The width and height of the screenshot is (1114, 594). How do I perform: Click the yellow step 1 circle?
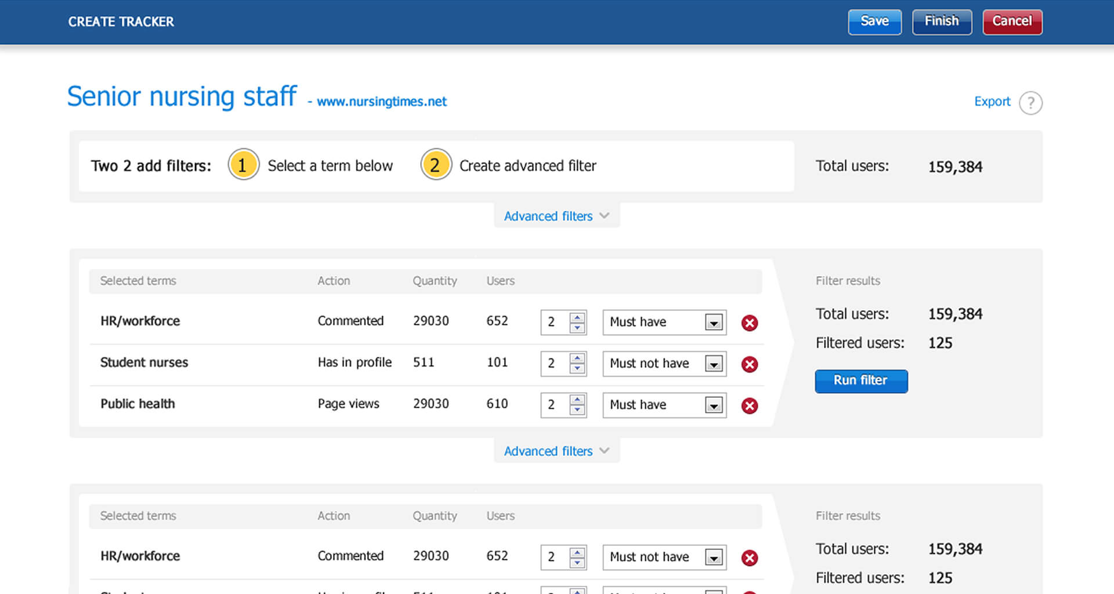tap(243, 165)
